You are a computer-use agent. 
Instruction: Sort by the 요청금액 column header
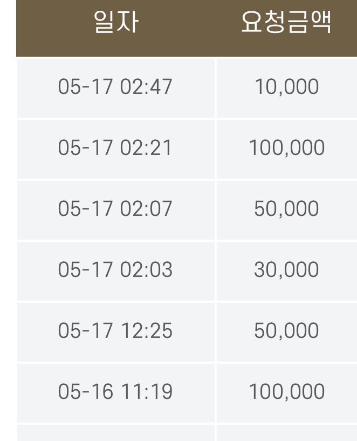[x=286, y=25]
